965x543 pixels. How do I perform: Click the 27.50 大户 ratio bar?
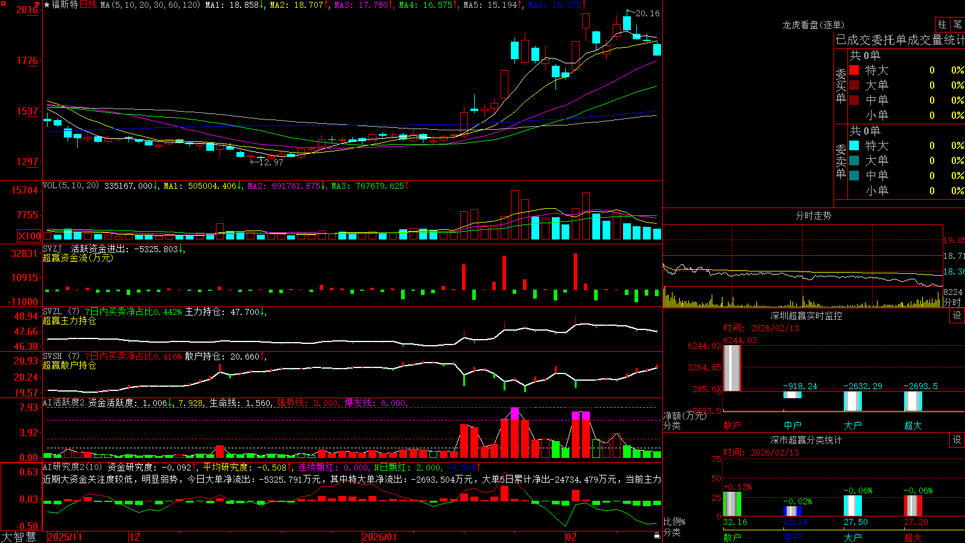coord(853,506)
